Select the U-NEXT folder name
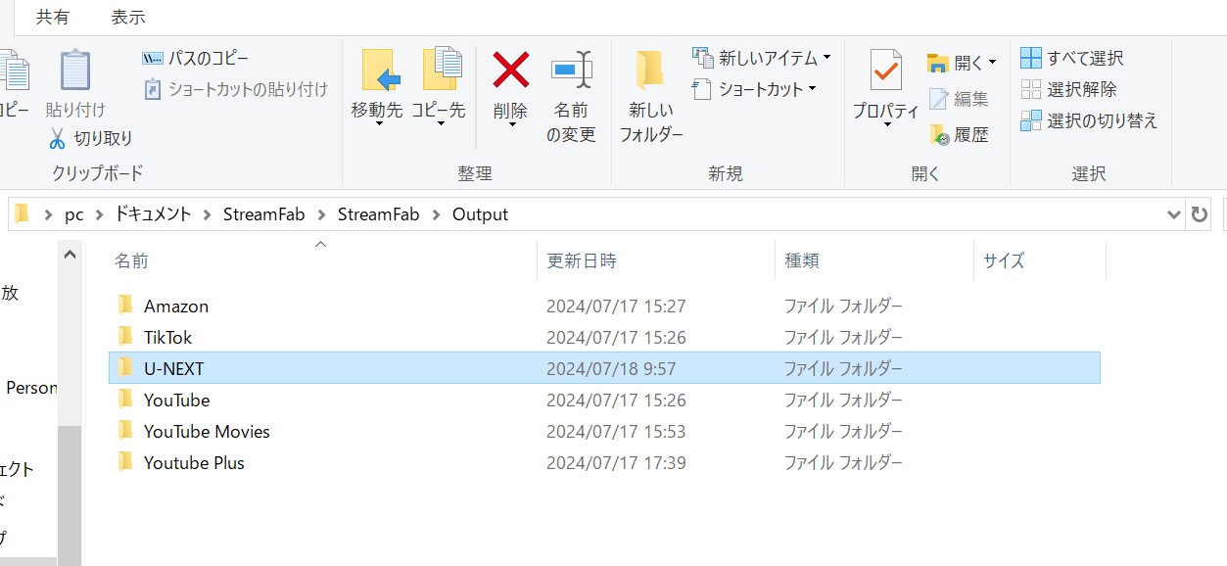The height and width of the screenshot is (566, 1227). coord(173,368)
